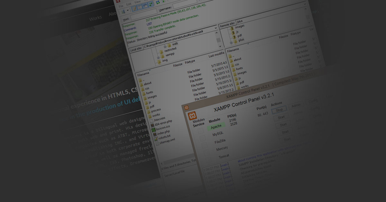Select the index.php file
Viewport: 386px width, 202px height.
point(161,133)
